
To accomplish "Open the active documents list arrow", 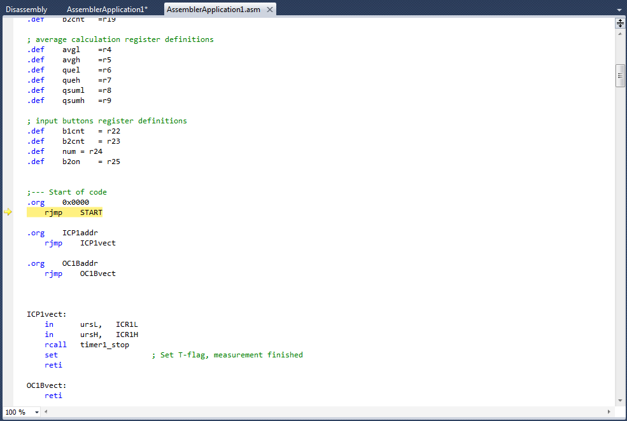I will point(619,10).
